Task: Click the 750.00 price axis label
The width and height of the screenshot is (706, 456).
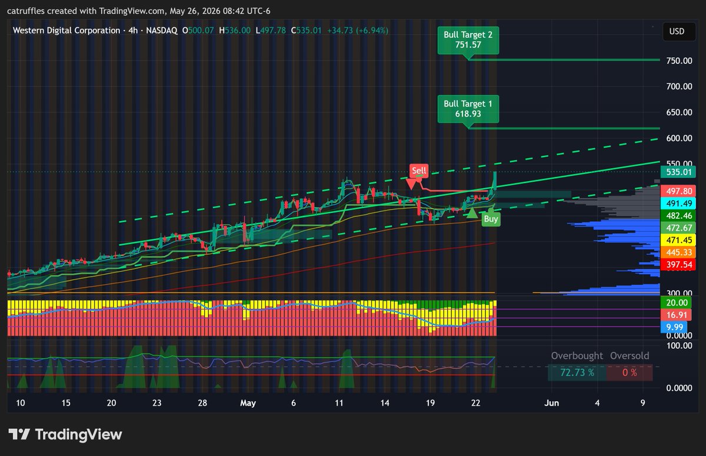Action: pos(678,61)
